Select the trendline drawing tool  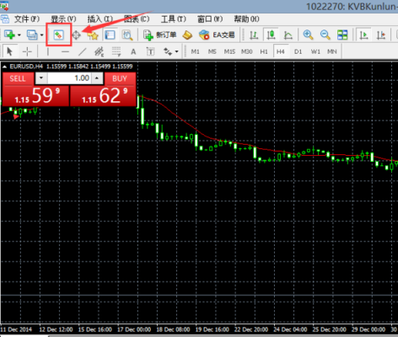pos(82,51)
